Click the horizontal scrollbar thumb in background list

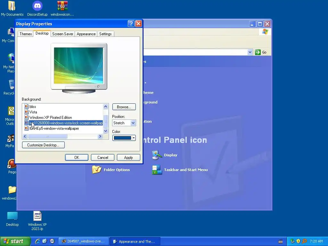pos(47,136)
